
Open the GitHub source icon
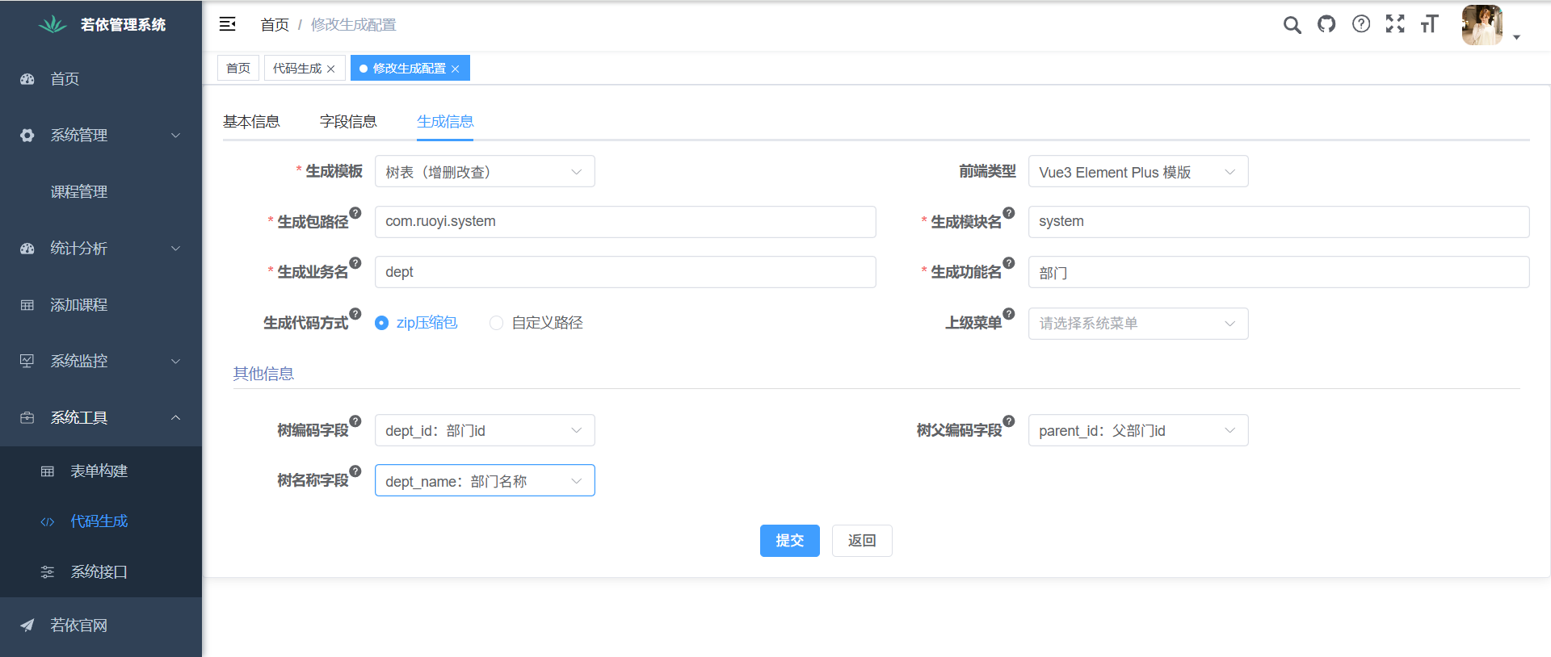pyautogui.click(x=1326, y=24)
